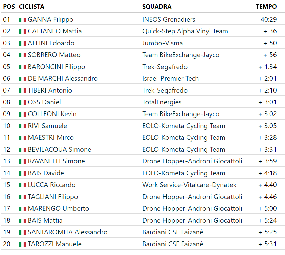Click the flag icon next to RIVI Samuele
The image size is (285, 255).
point(22,126)
